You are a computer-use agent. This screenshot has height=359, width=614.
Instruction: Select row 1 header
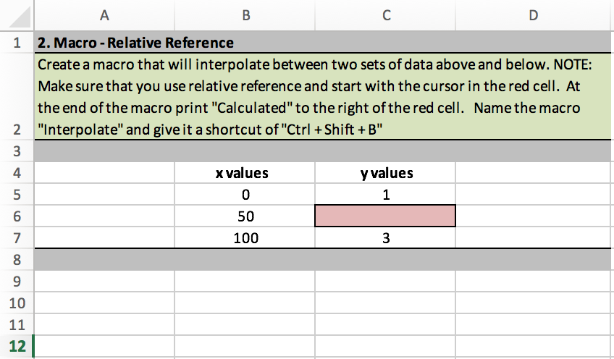point(17,42)
